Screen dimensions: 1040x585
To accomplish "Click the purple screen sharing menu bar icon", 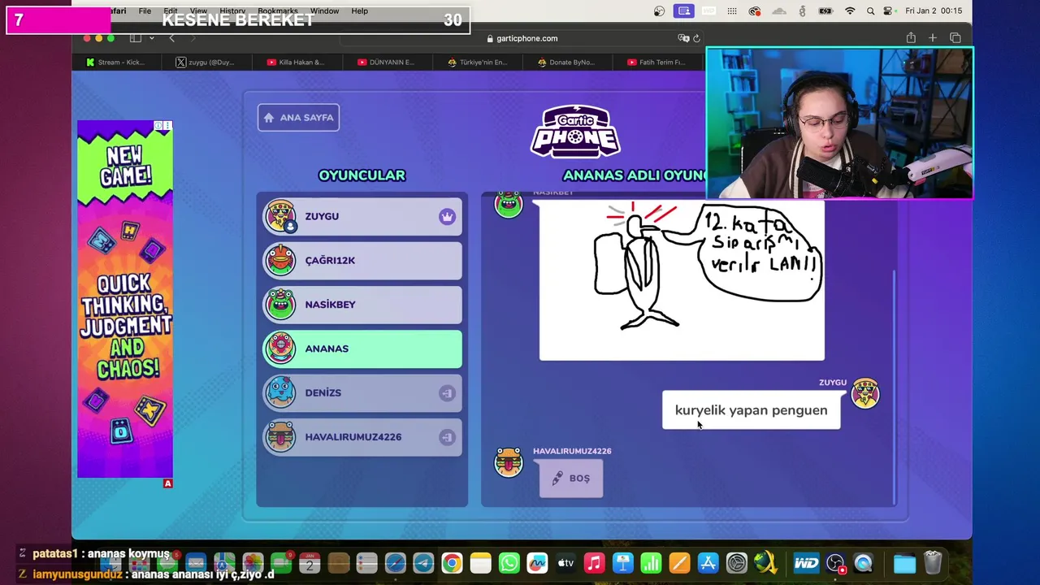I will pyautogui.click(x=684, y=11).
